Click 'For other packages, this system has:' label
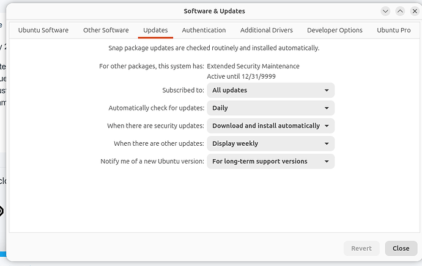This screenshot has height=266, width=422. (x=152, y=66)
